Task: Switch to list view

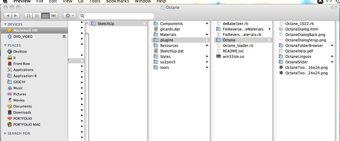Action: click(37, 16)
